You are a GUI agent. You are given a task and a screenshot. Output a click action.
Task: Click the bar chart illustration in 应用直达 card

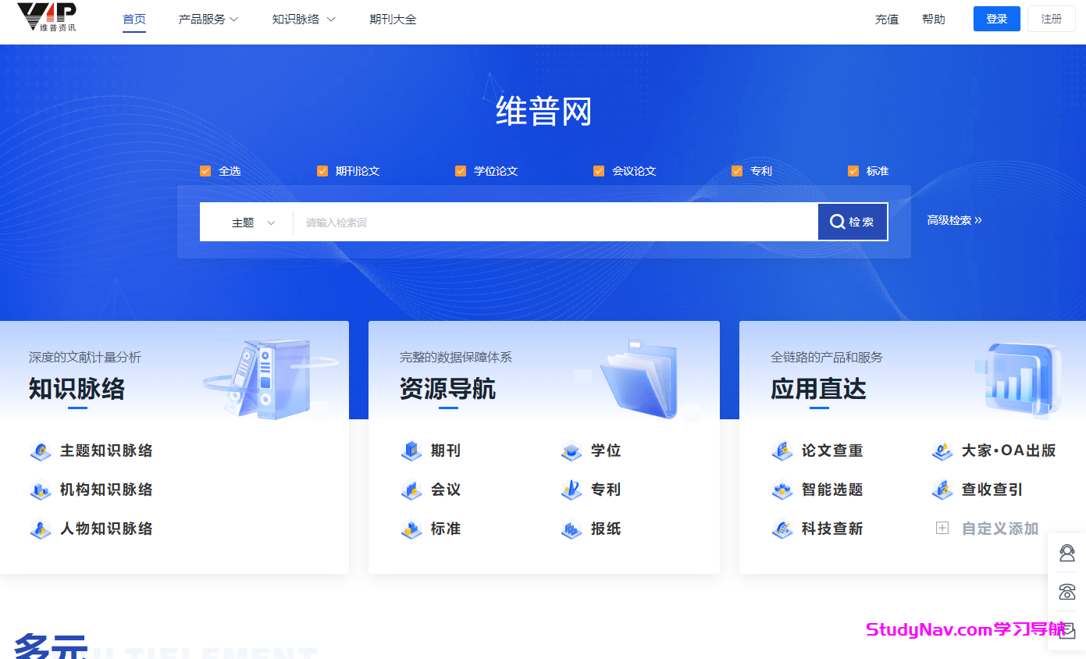click(1018, 379)
